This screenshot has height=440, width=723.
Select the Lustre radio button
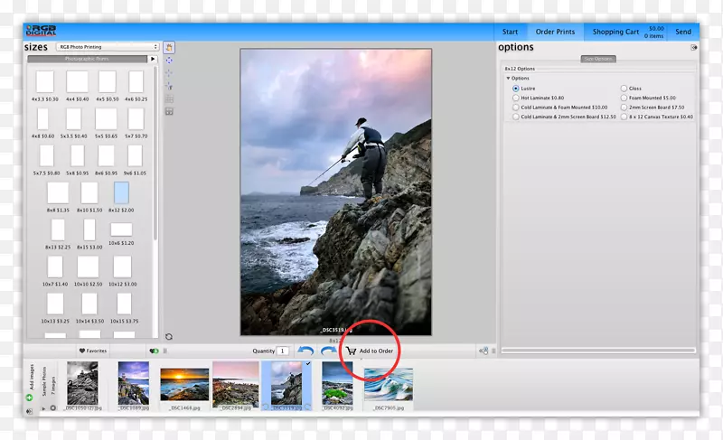pos(516,89)
